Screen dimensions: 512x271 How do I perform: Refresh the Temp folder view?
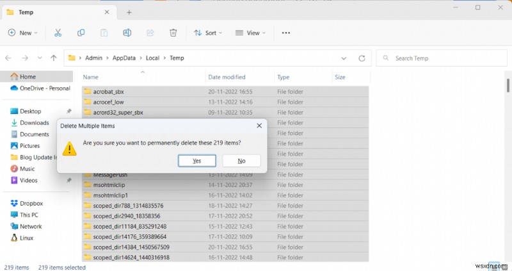[362, 58]
